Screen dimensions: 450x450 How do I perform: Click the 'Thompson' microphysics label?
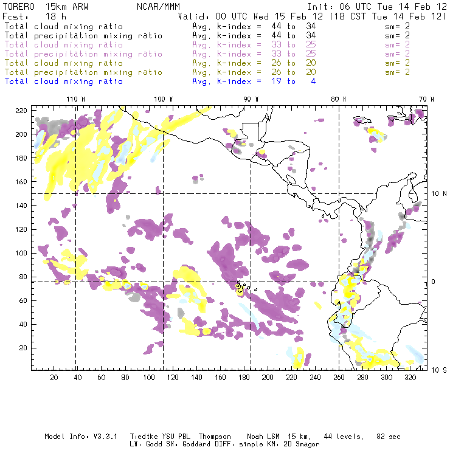click(215, 437)
